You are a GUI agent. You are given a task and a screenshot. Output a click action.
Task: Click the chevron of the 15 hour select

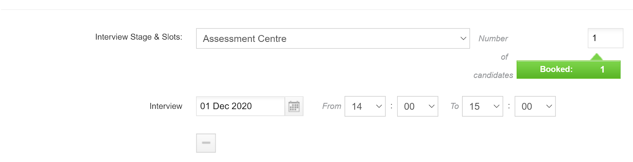(x=496, y=106)
